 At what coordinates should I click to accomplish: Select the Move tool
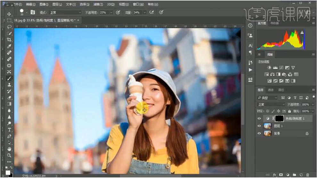coord(9,14)
